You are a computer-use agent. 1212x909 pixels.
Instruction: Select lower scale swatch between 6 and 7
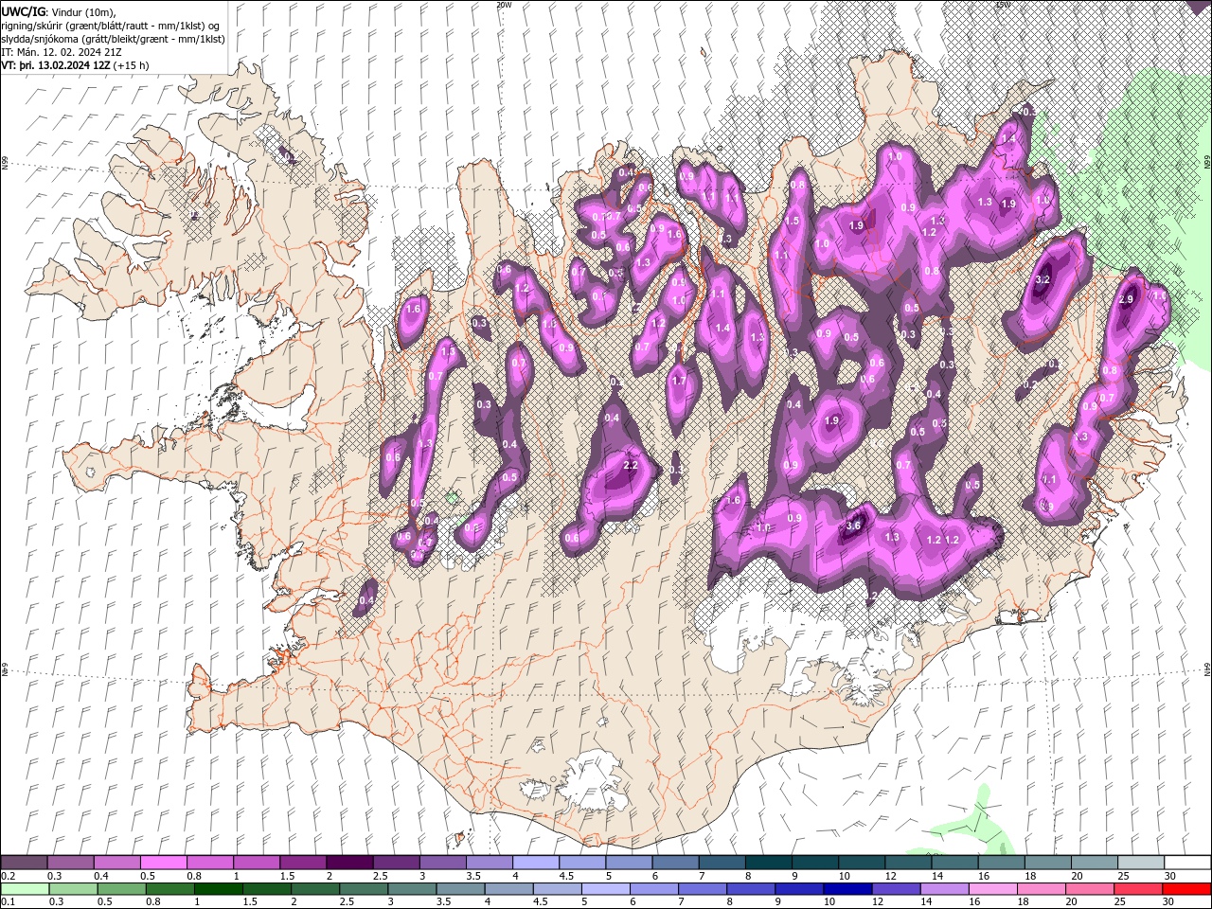click(653, 889)
